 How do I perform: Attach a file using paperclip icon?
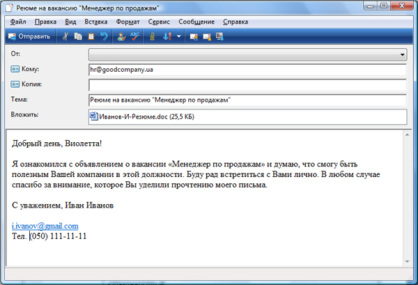(x=152, y=36)
